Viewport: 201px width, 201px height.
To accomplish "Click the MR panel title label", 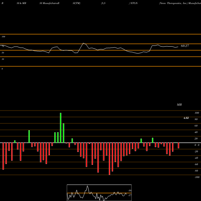I will tap(179, 105).
